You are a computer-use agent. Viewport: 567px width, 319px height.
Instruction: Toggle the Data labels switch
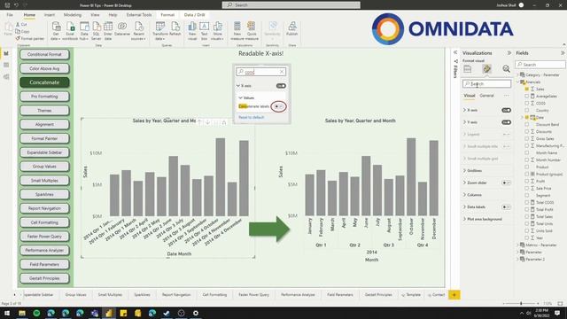pos(506,206)
